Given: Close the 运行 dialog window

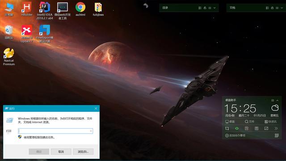Looking at the screenshot, I should click(x=96, y=108).
